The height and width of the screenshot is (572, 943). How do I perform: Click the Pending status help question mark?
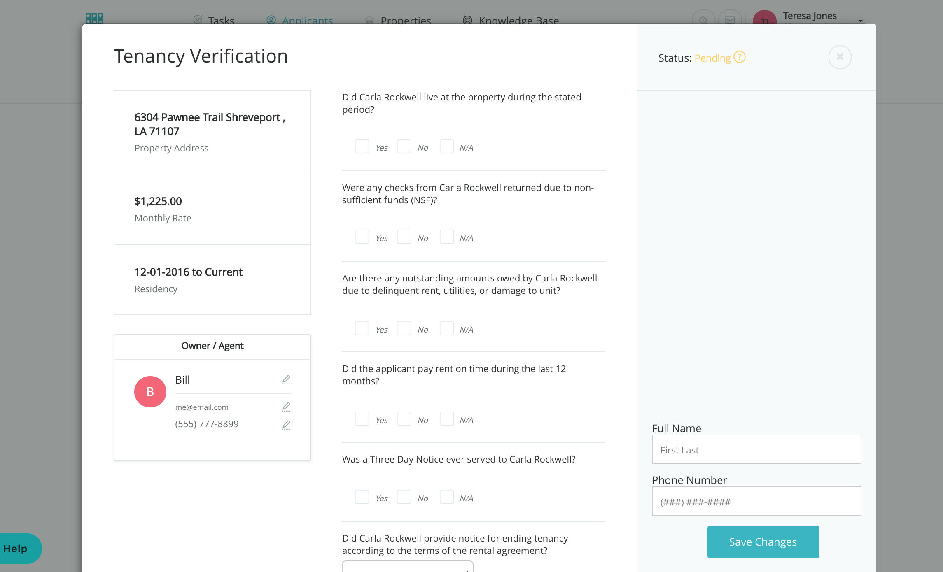pos(740,57)
